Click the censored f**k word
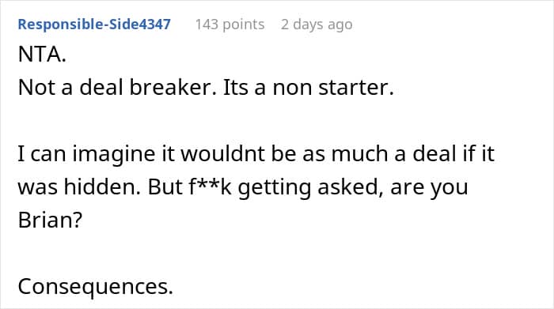The width and height of the screenshot is (554, 309). [210, 187]
